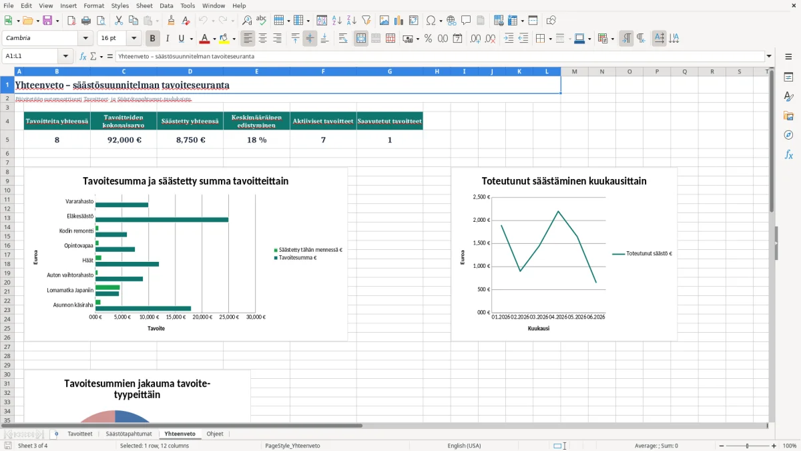Toggle Wrap Text
The image size is (801, 451).
tap(343, 38)
